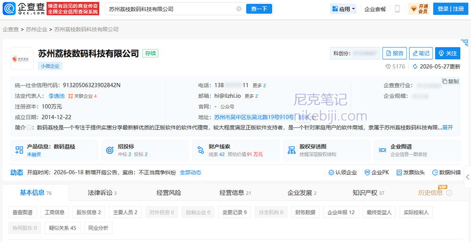The image size is (471, 242).
Task: Click the 关注 follow button
Action: (447, 53)
